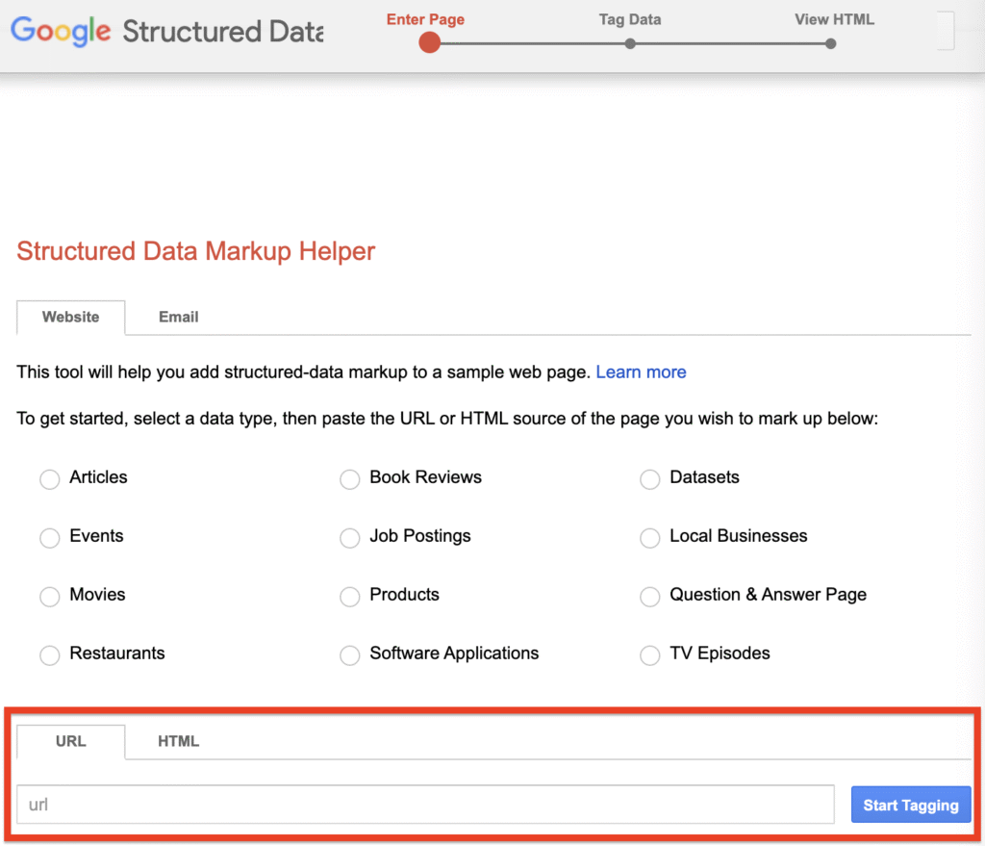Click the Google logo
This screenshot has width=985, height=846.
tap(61, 31)
